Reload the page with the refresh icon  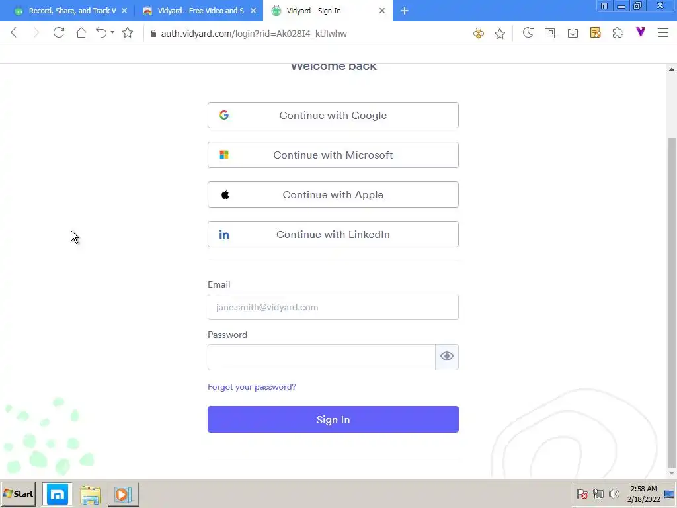59,33
